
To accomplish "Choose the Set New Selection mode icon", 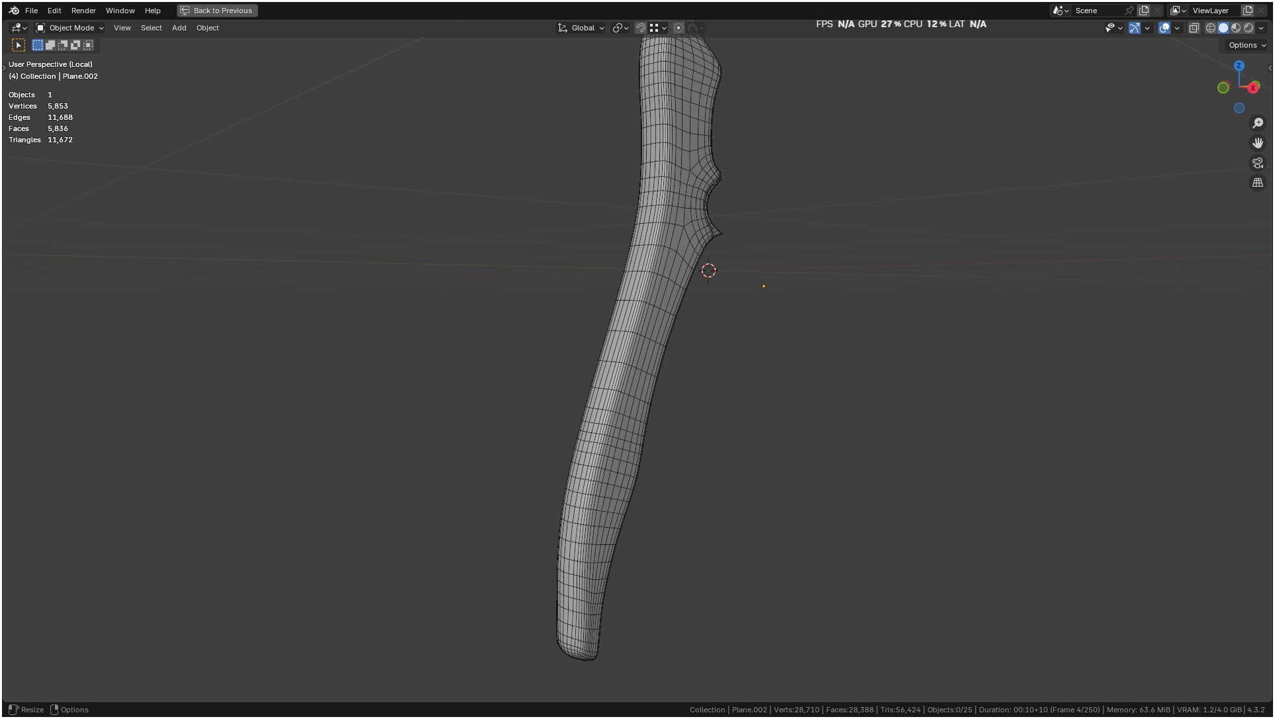I will pos(38,45).
